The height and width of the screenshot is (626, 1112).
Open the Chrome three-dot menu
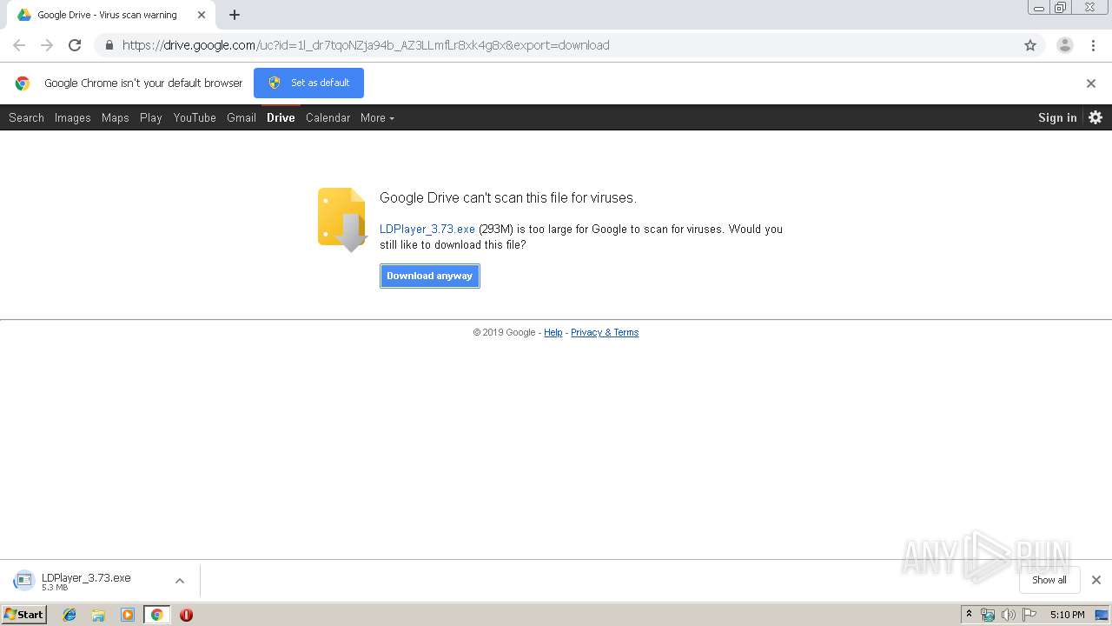tap(1094, 45)
